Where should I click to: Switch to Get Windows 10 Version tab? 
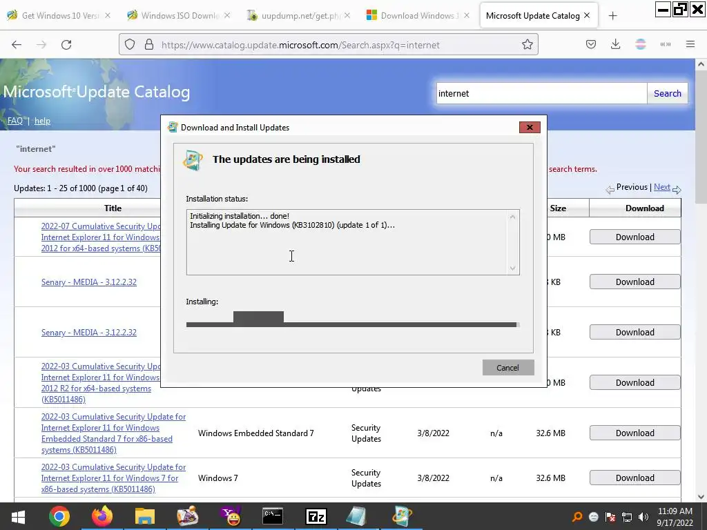59,15
